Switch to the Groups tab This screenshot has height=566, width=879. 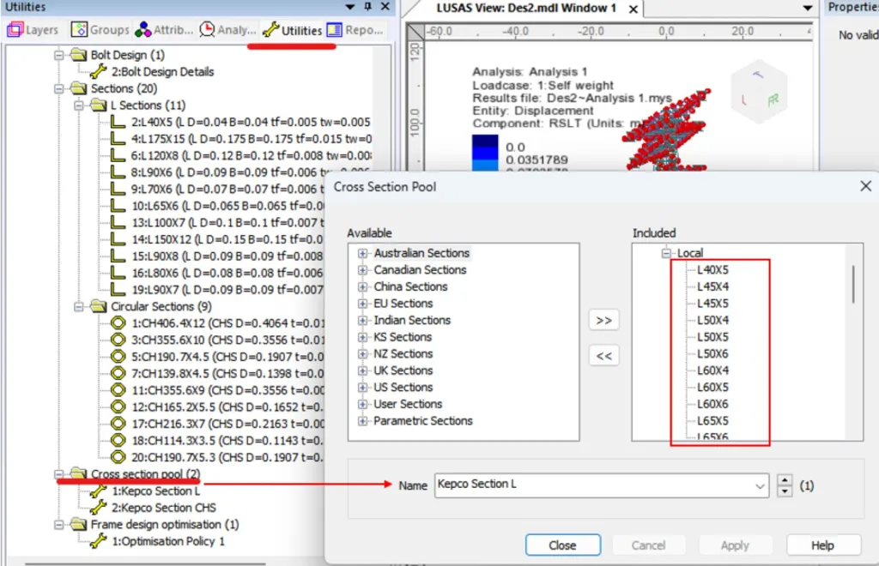click(100, 30)
